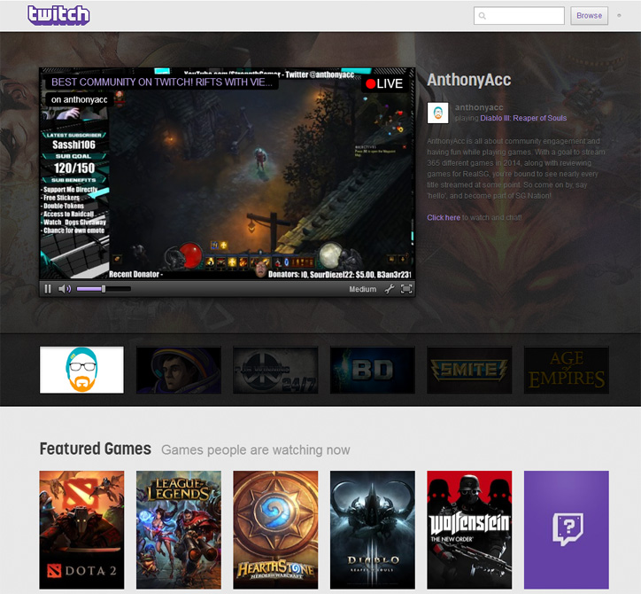Click the Featured Games heading
This screenshot has width=641, height=594.
click(96, 449)
